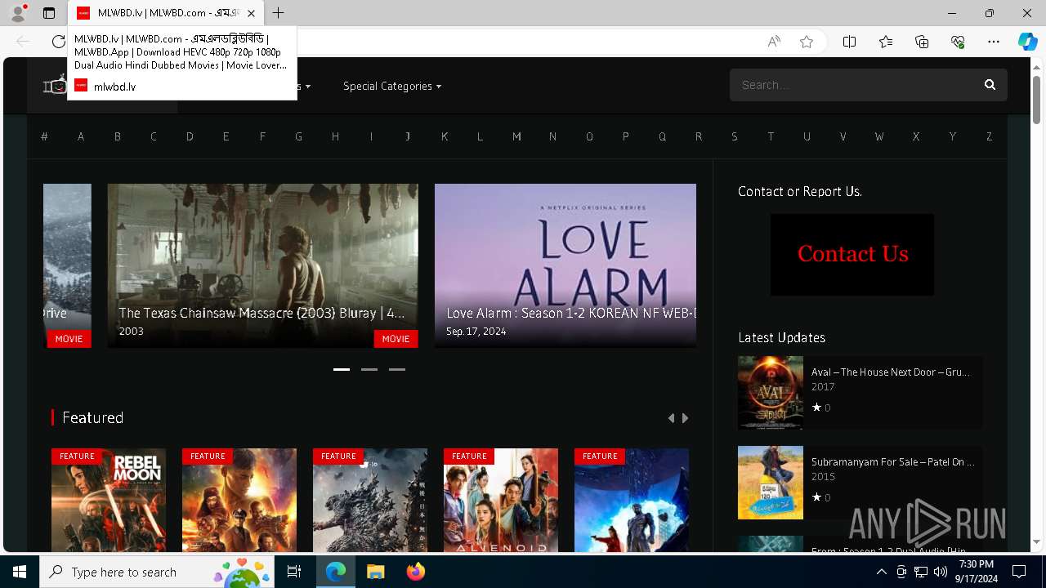Open the Collections icon
1046x588 pixels.
(922, 42)
